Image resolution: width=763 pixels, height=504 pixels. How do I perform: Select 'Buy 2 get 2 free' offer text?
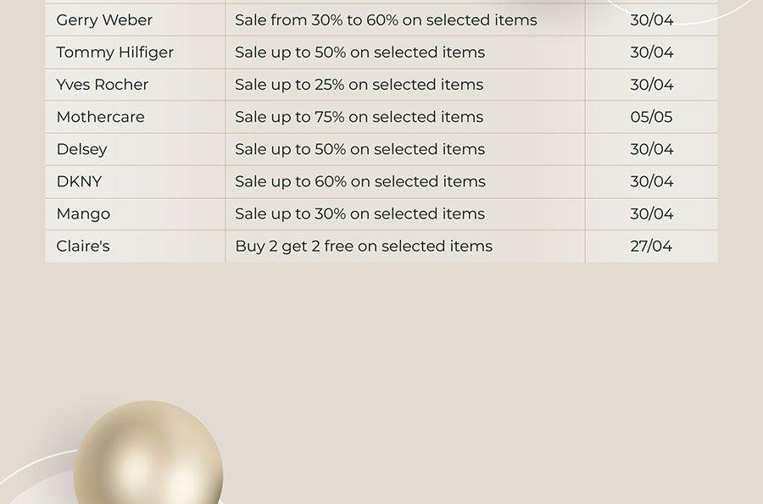tap(364, 246)
